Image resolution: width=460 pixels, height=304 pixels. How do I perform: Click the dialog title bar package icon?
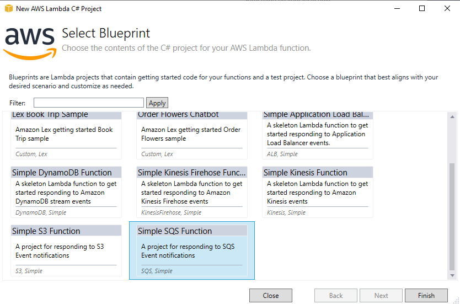(x=9, y=8)
